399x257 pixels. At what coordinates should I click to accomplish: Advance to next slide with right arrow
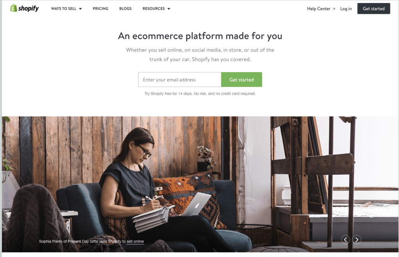[x=357, y=239]
